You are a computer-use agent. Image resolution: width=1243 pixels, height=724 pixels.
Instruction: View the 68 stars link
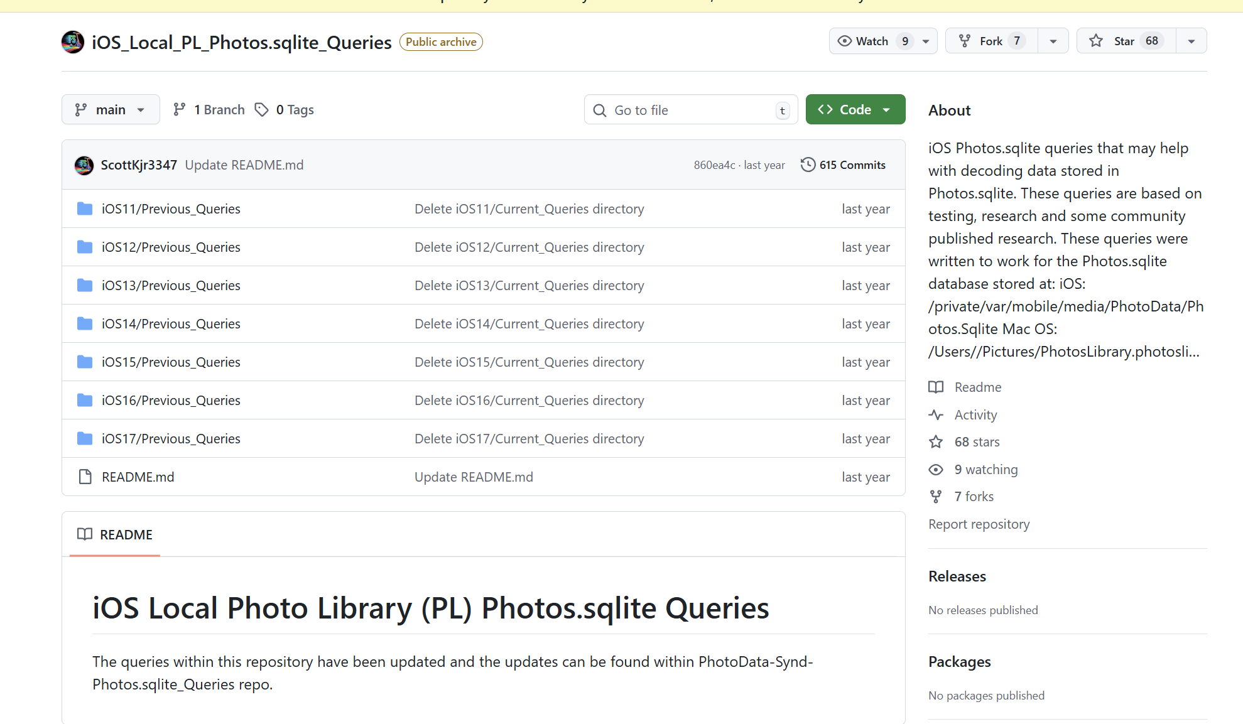tap(977, 442)
